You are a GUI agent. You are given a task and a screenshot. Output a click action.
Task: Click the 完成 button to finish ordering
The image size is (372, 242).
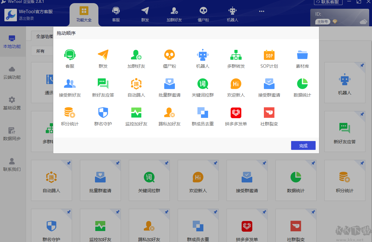coord(303,145)
